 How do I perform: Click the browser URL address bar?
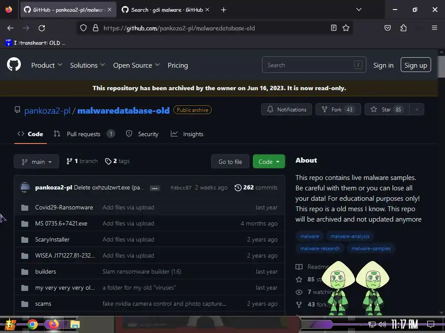(214, 28)
